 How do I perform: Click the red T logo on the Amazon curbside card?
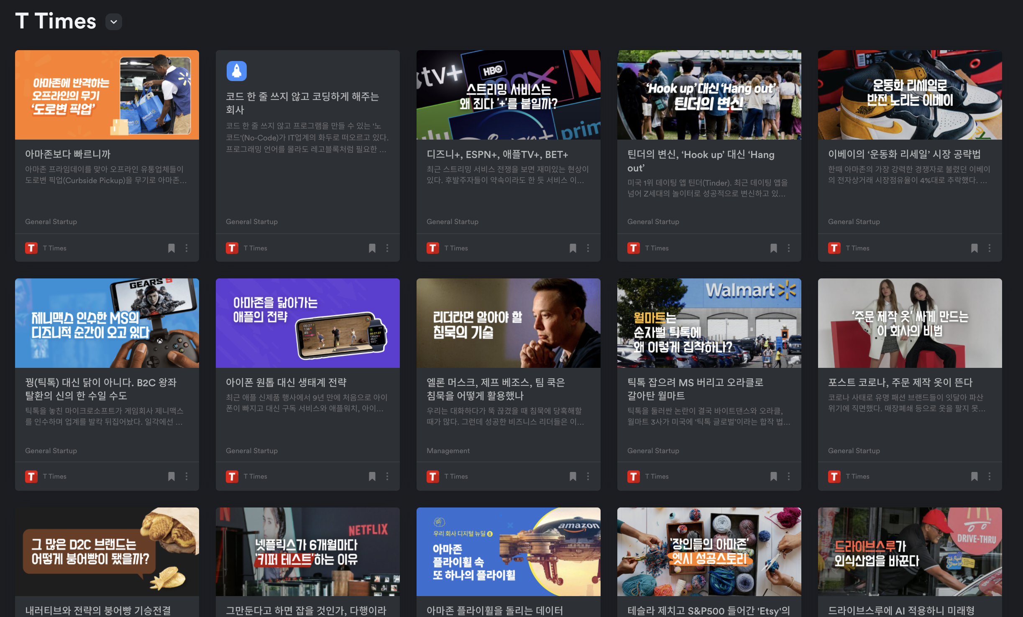click(x=31, y=248)
